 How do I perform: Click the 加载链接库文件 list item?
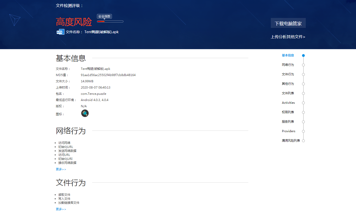(69, 203)
